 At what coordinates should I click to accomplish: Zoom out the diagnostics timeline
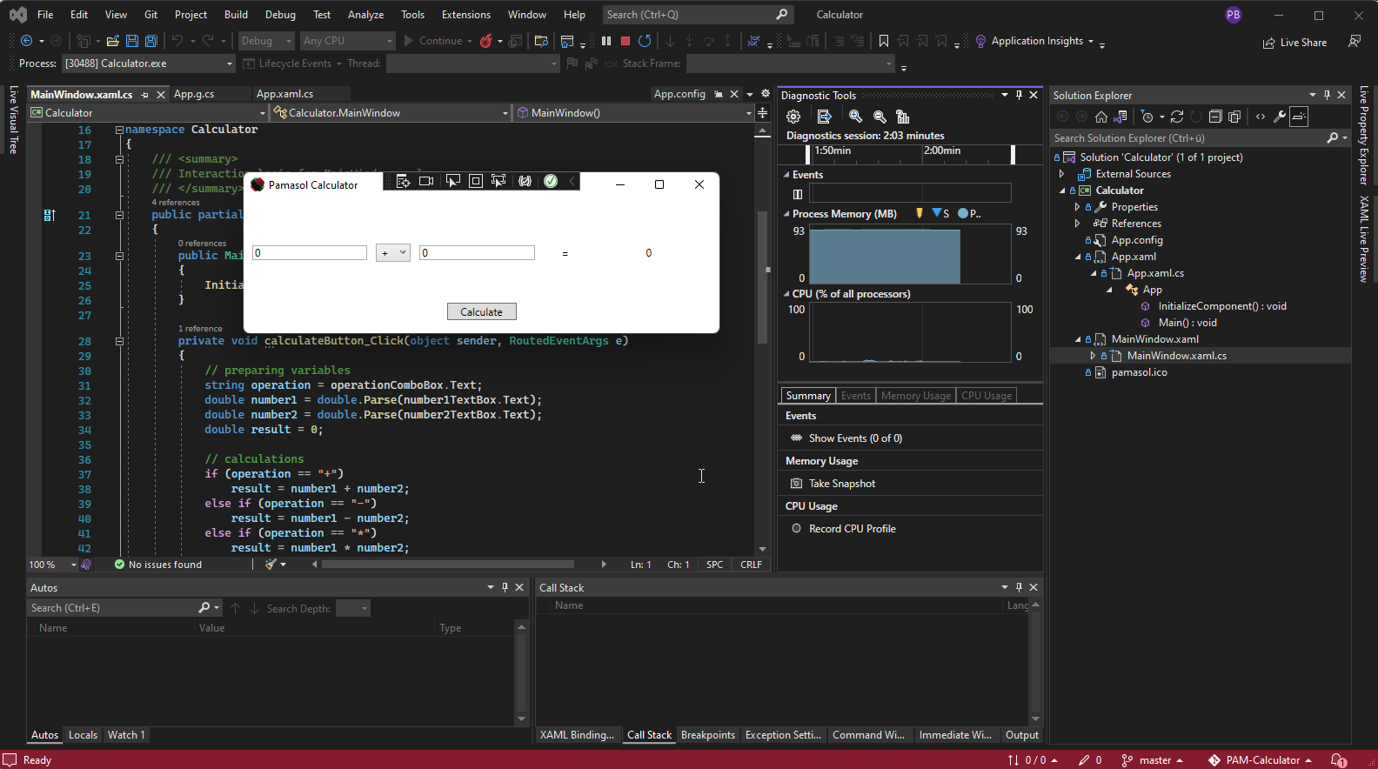880,117
